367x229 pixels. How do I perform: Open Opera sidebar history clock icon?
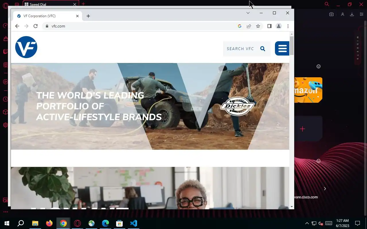tap(5, 99)
